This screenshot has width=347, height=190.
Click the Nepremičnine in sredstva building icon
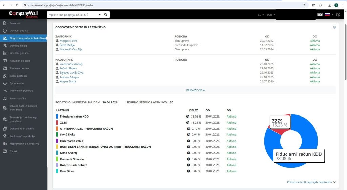5,144
